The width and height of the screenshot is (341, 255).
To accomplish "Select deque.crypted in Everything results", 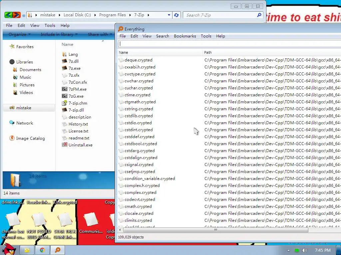I will [138, 60].
